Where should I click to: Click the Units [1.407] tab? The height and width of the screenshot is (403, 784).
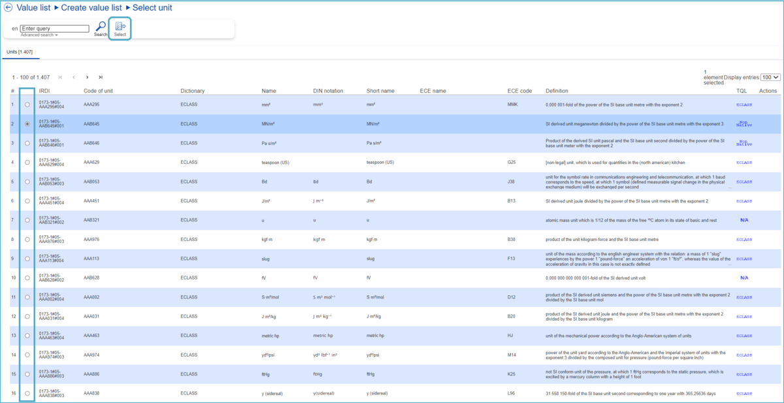20,52
